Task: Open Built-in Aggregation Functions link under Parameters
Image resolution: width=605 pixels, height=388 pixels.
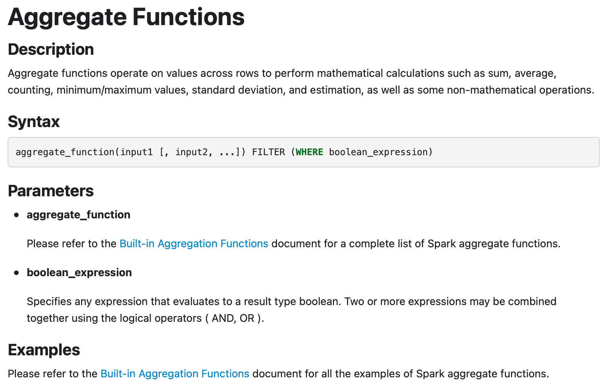Action: click(194, 243)
